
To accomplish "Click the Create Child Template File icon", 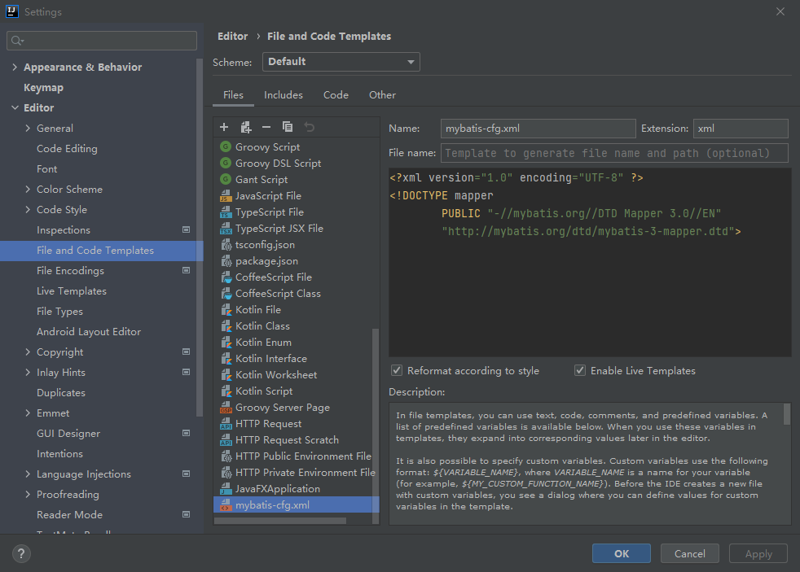I will [246, 127].
